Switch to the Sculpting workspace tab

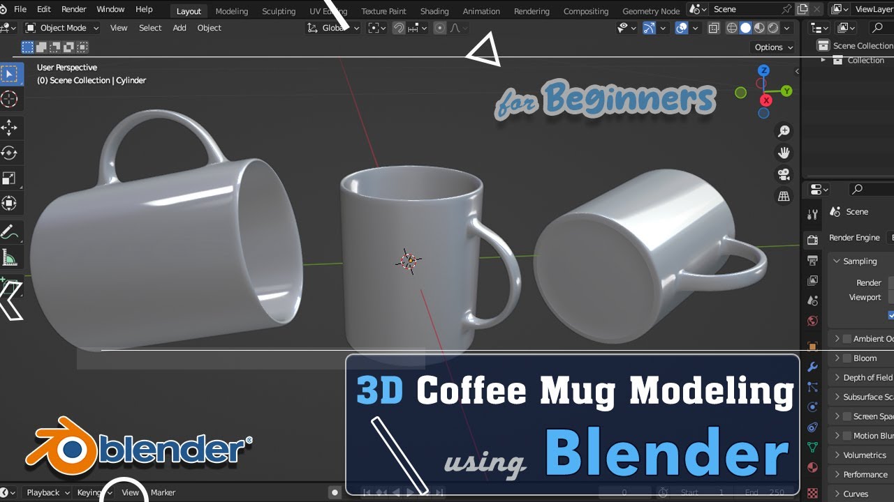(279, 11)
